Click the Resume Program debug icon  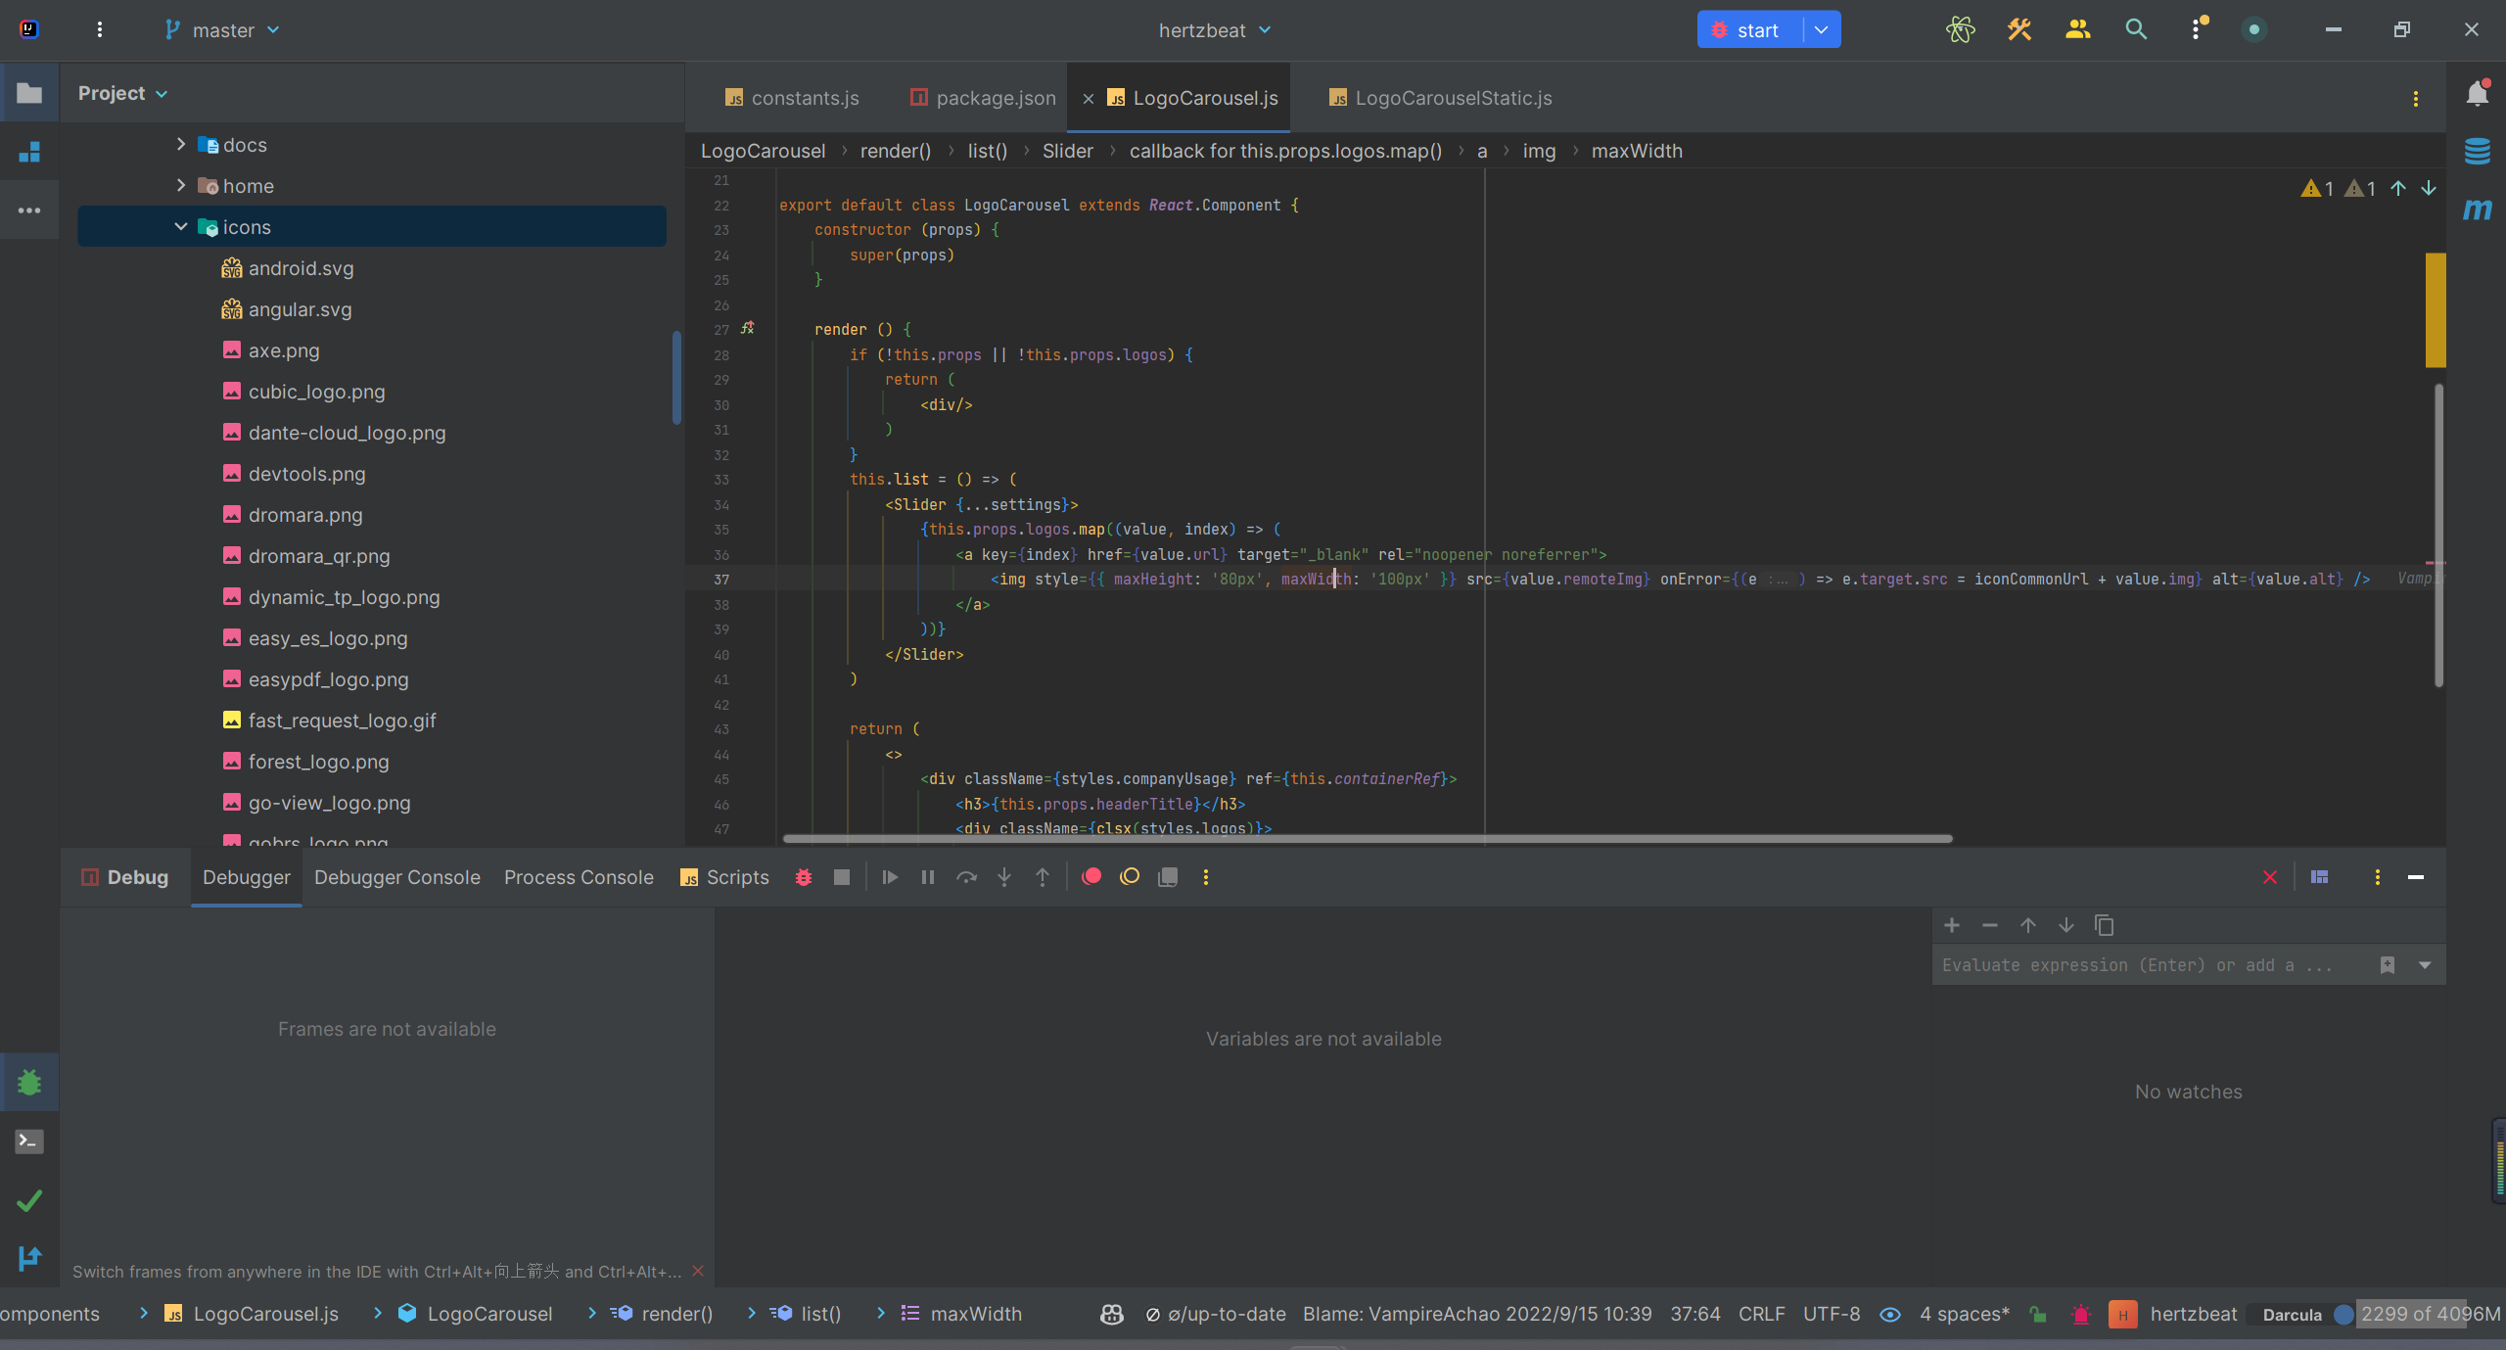coord(890,877)
